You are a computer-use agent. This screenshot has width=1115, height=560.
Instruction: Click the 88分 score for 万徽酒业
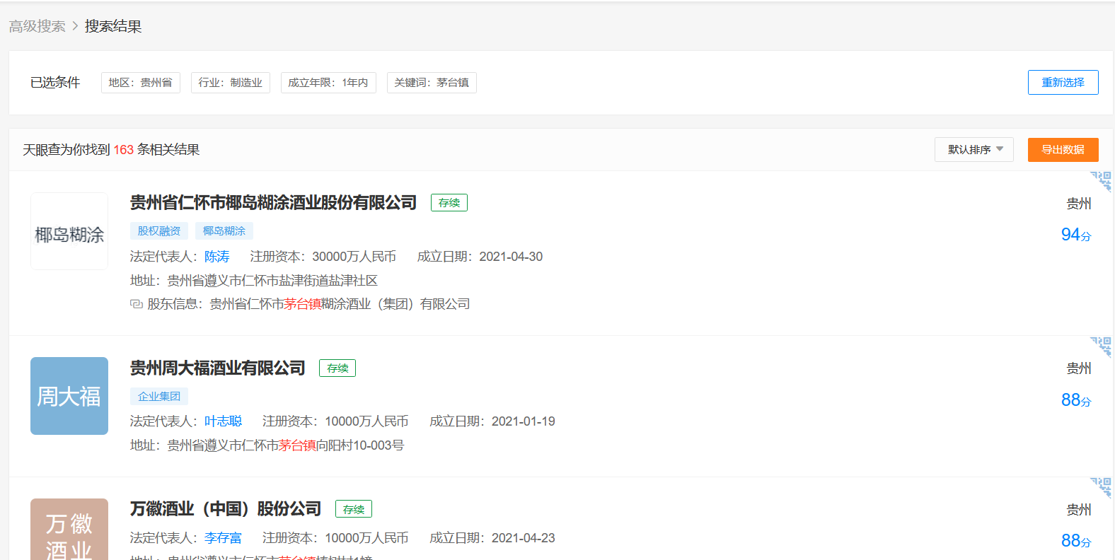click(1076, 540)
